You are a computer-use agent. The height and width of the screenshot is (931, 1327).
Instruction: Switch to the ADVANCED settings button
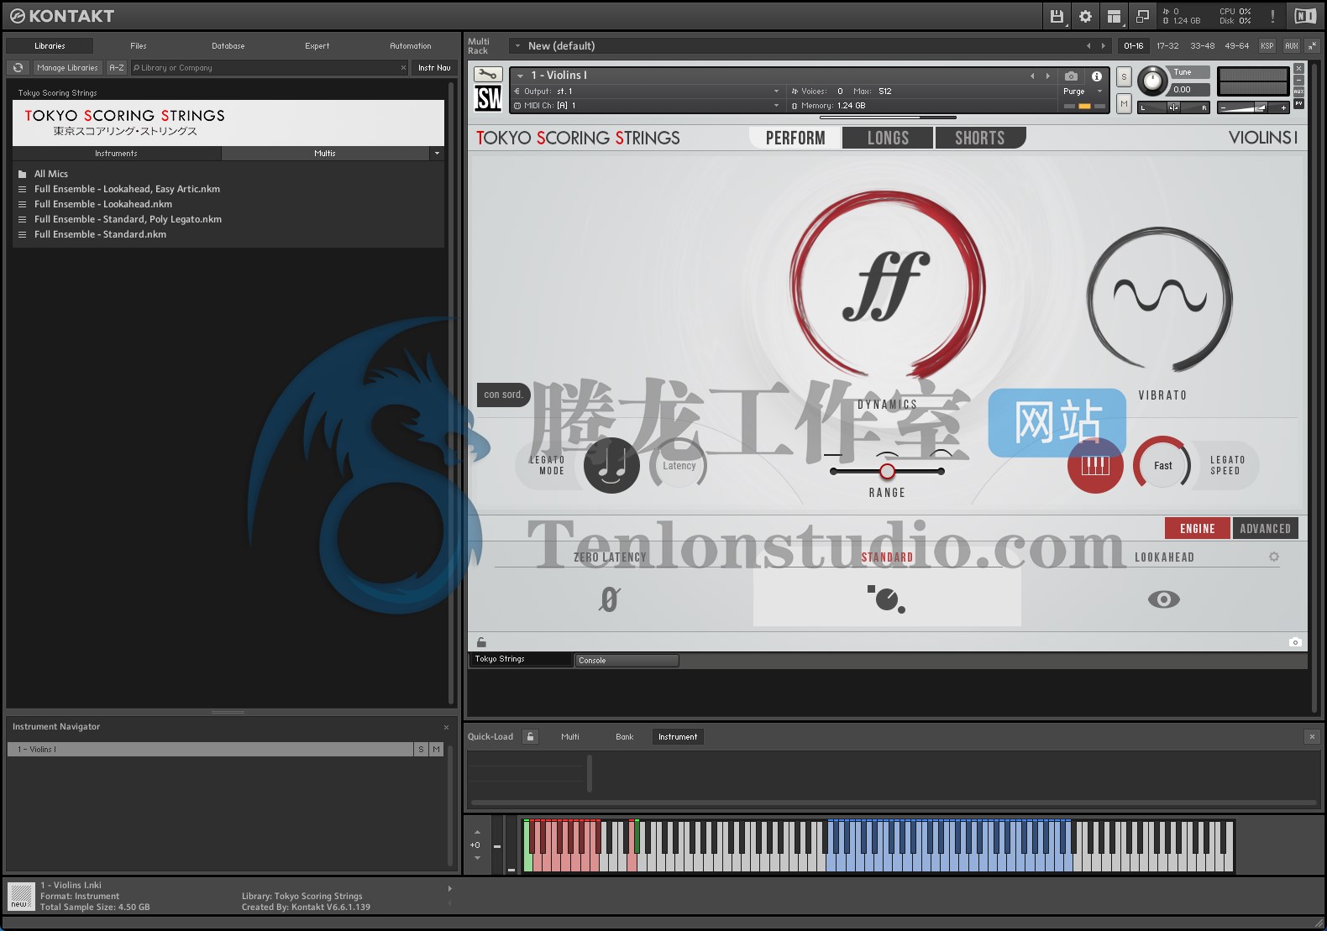point(1265,528)
